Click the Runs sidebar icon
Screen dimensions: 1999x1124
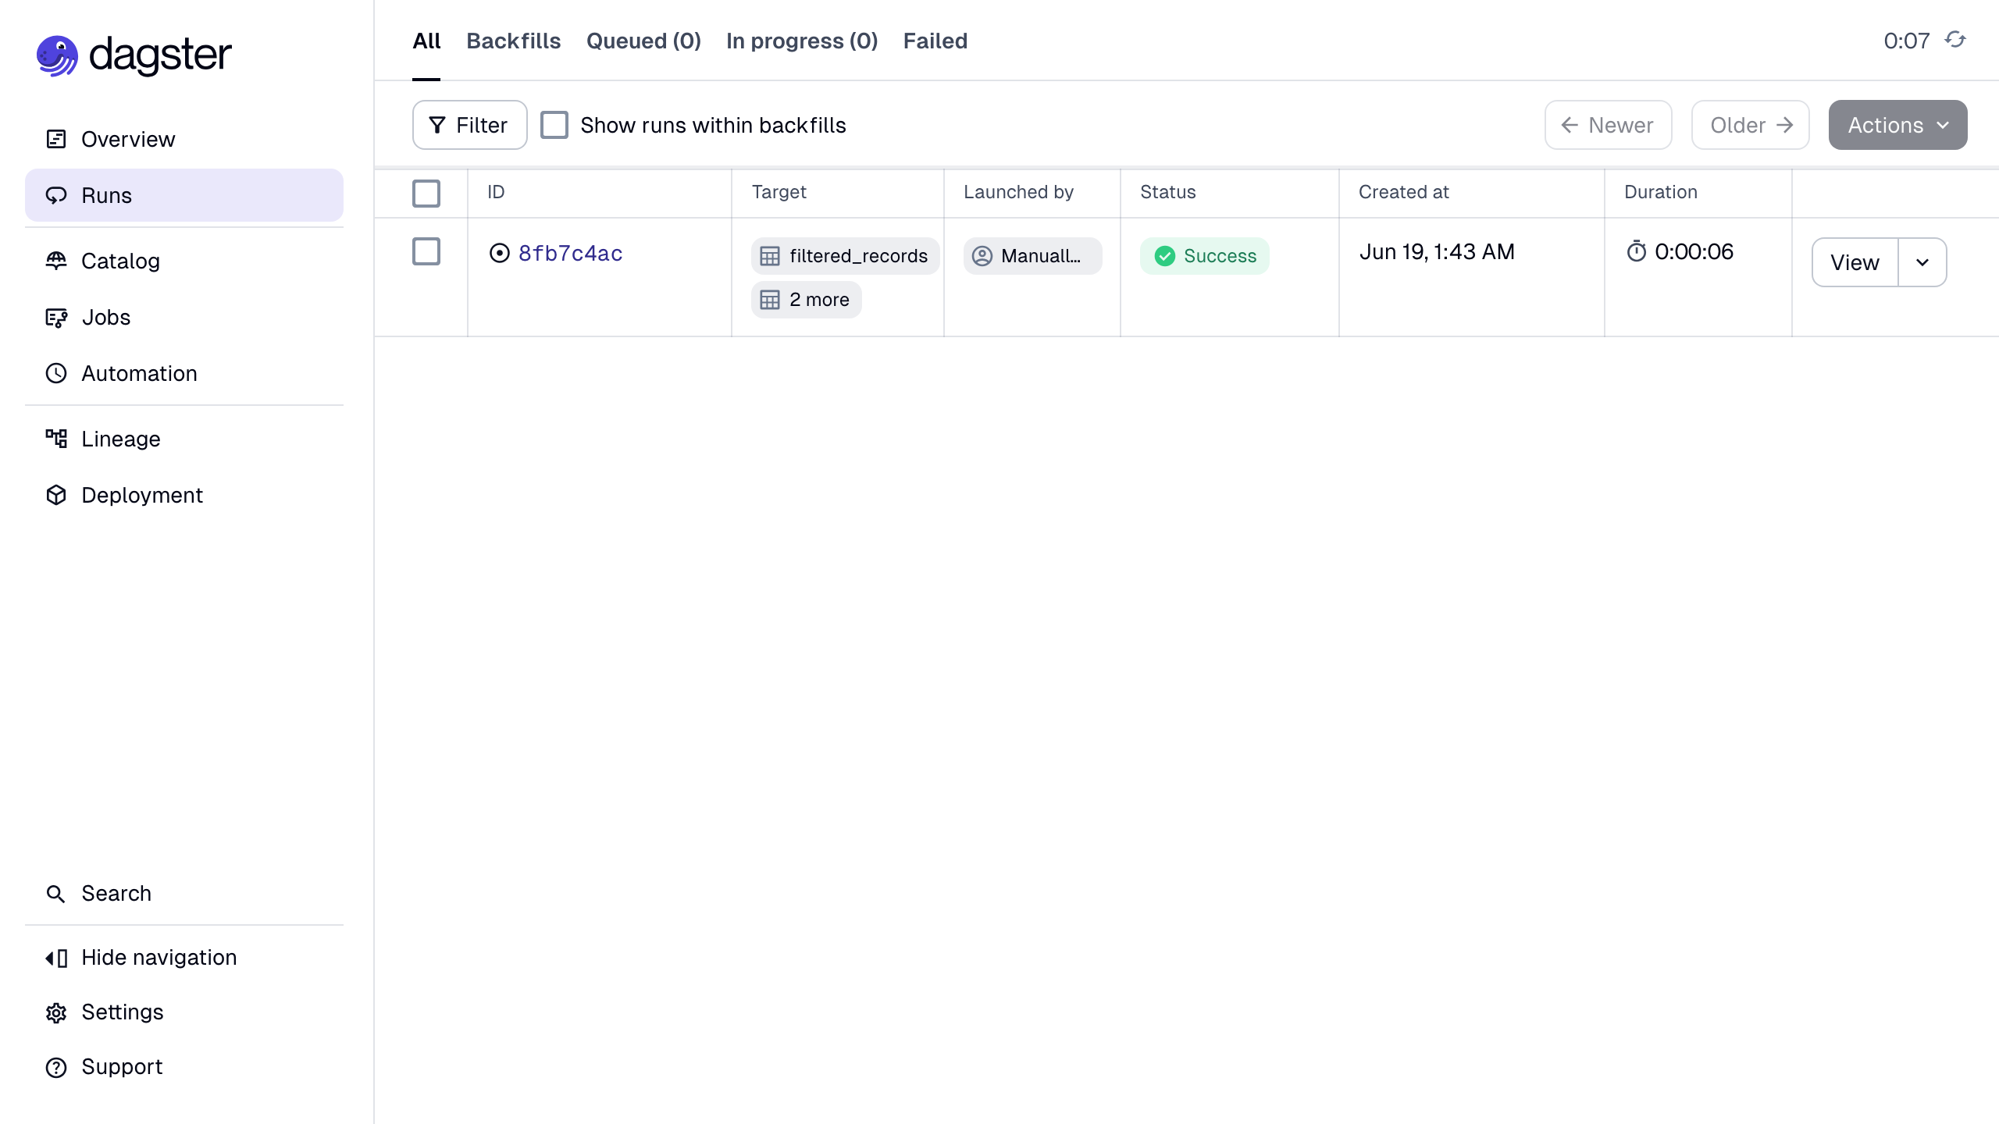(x=56, y=195)
